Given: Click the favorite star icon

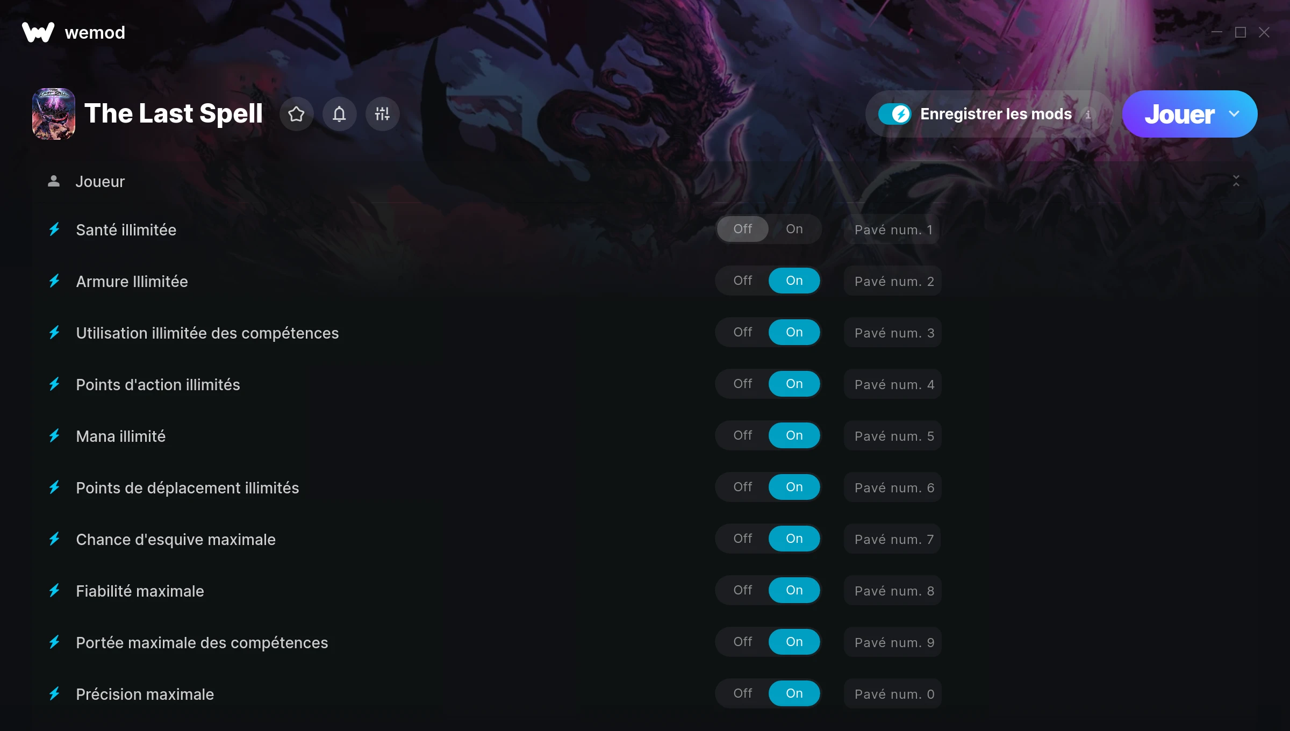Looking at the screenshot, I should (x=296, y=114).
